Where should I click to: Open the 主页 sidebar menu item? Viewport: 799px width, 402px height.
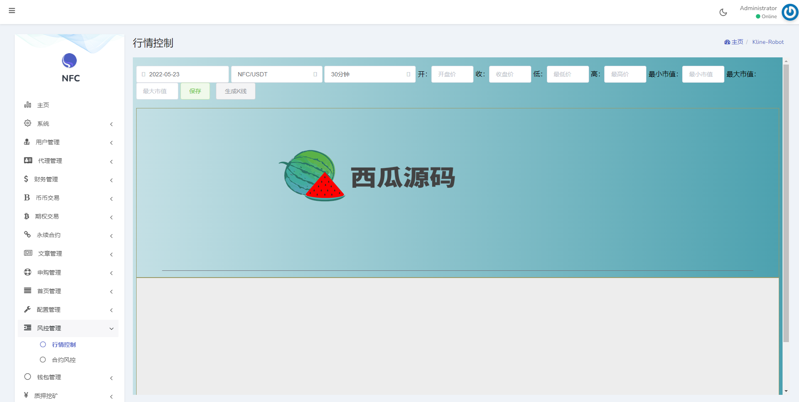click(x=68, y=105)
